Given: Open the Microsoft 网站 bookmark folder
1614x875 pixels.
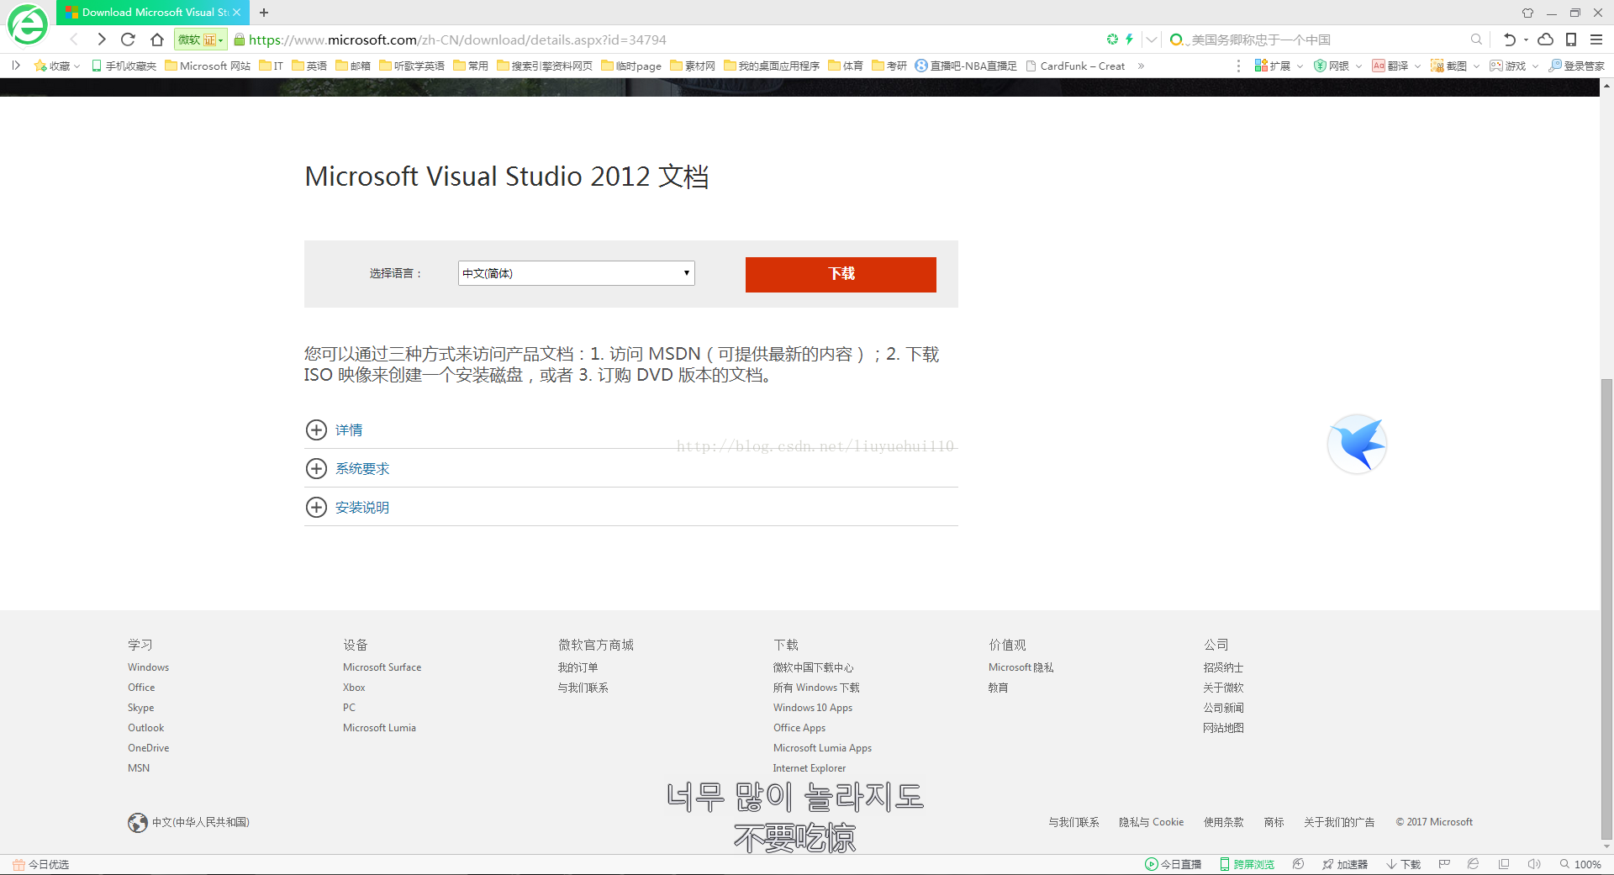Looking at the screenshot, I should [208, 66].
